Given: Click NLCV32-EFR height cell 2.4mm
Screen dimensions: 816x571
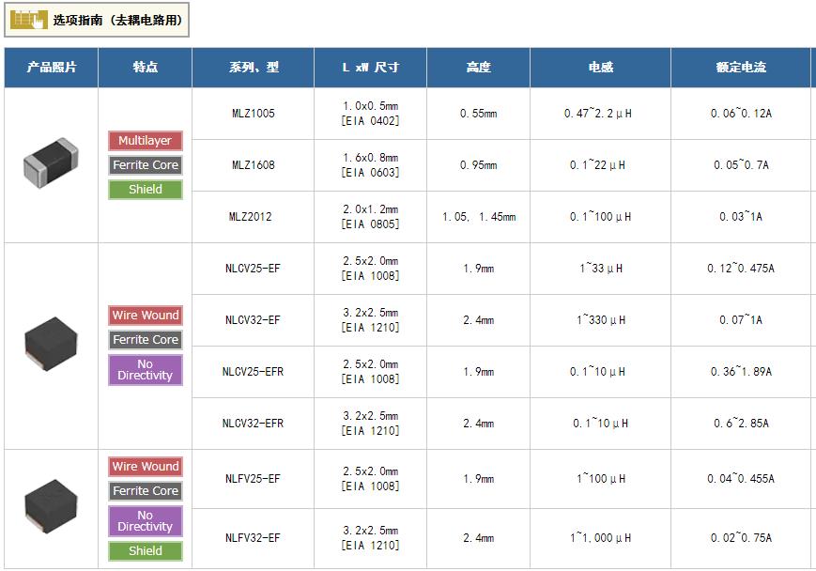Looking at the screenshot, I should [x=478, y=424].
